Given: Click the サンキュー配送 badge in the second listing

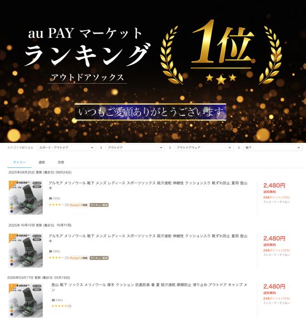Looking at the screenshot, I should point(99,258).
